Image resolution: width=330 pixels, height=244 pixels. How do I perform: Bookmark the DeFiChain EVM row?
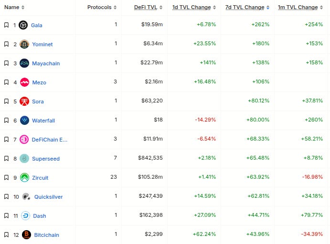click(x=6, y=140)
